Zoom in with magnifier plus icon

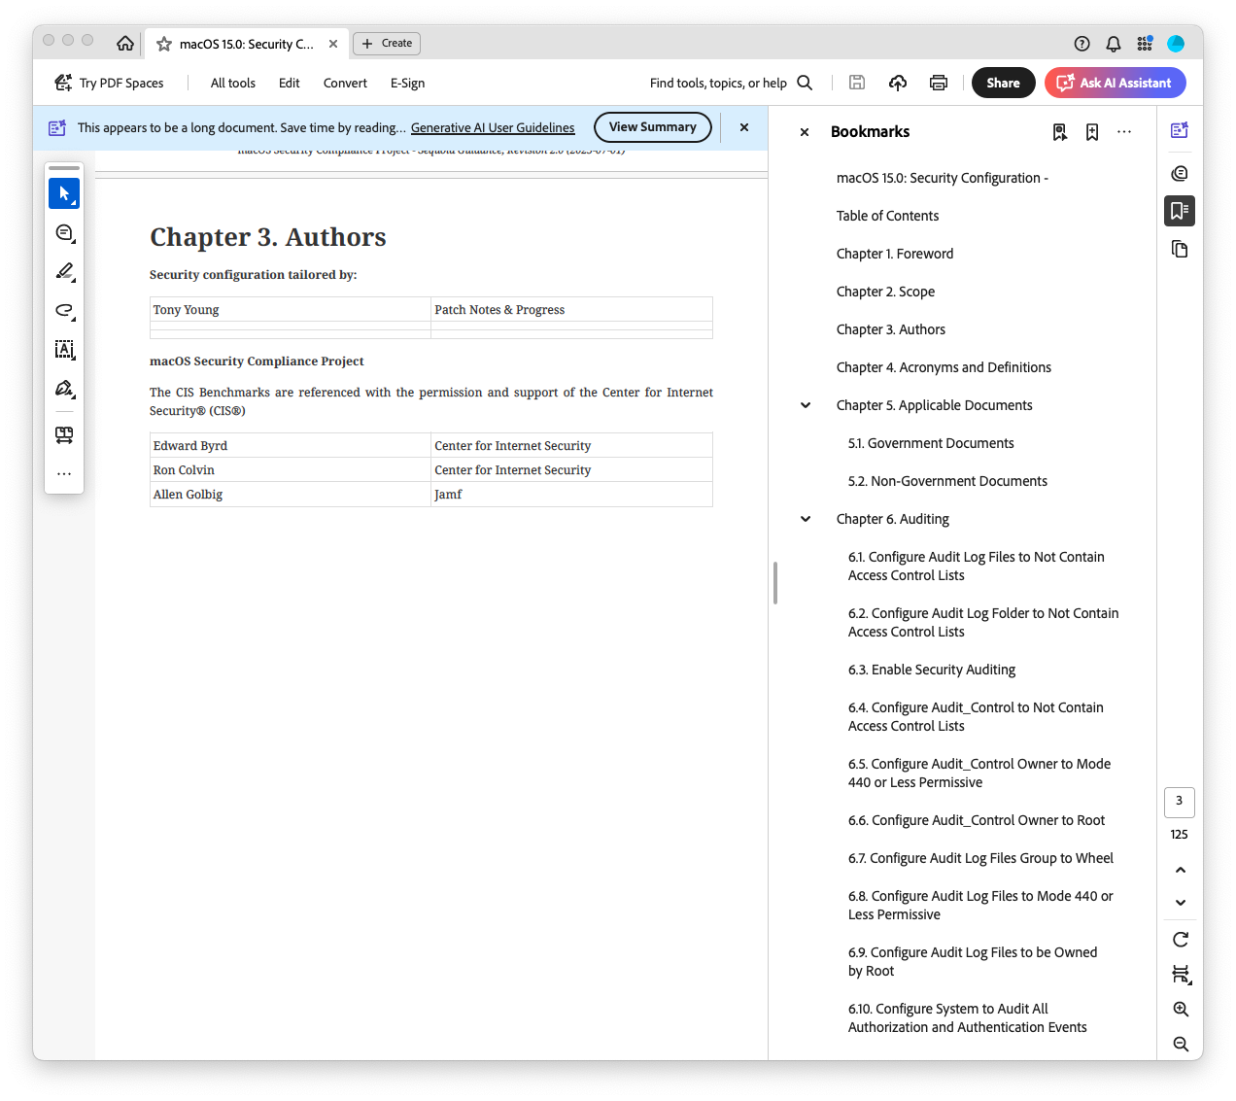(x=1180, y=1010)
